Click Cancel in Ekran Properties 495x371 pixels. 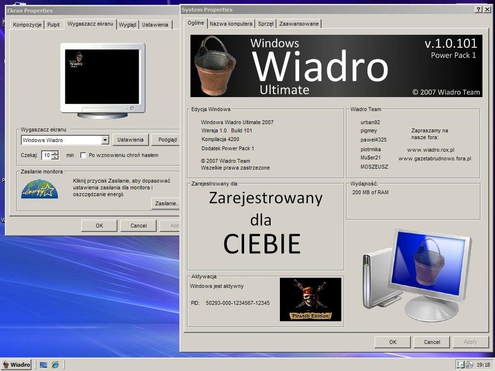pos(139,226)
